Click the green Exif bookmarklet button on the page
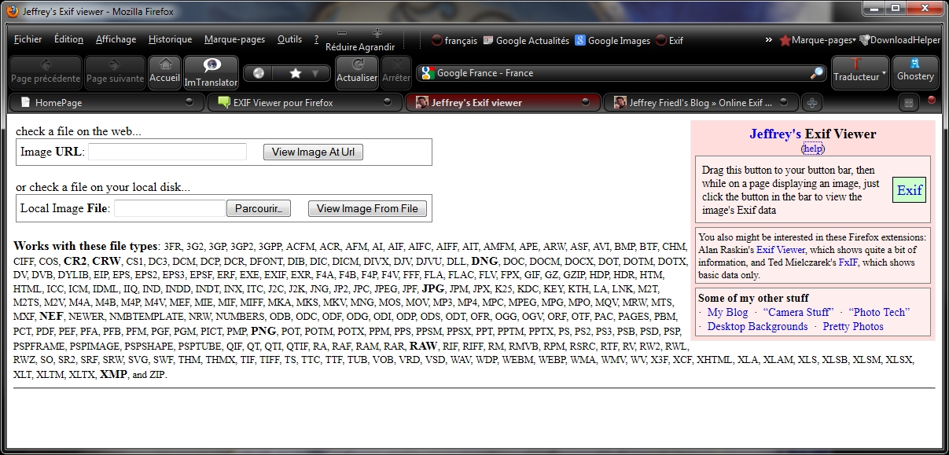 point(910,190)
